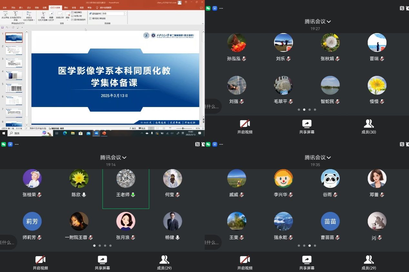Screen dimensions: 409x272
Task: Toggle 使用演示者视图 presenter view checkbox
Action: tap(90, 18)
